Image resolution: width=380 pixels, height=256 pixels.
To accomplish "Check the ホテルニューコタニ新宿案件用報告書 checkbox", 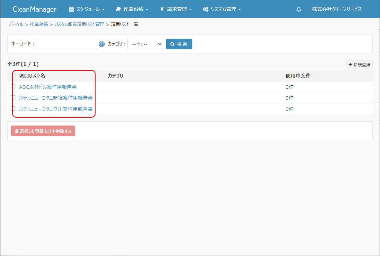I will (x=13, y=97).
